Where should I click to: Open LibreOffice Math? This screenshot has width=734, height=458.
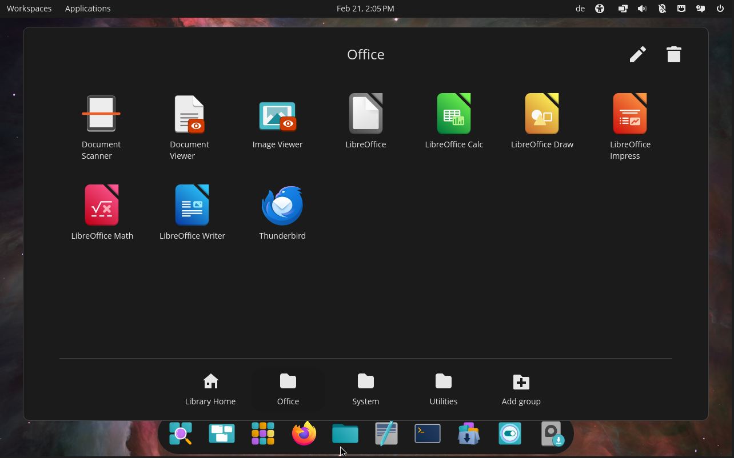(x=102, y=212)
